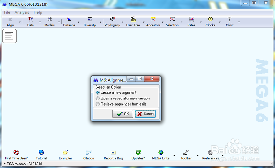Open MEGA Links globe icon
Image resolution: width=275 pixels, height=168 pixels.
click(161, 152)
